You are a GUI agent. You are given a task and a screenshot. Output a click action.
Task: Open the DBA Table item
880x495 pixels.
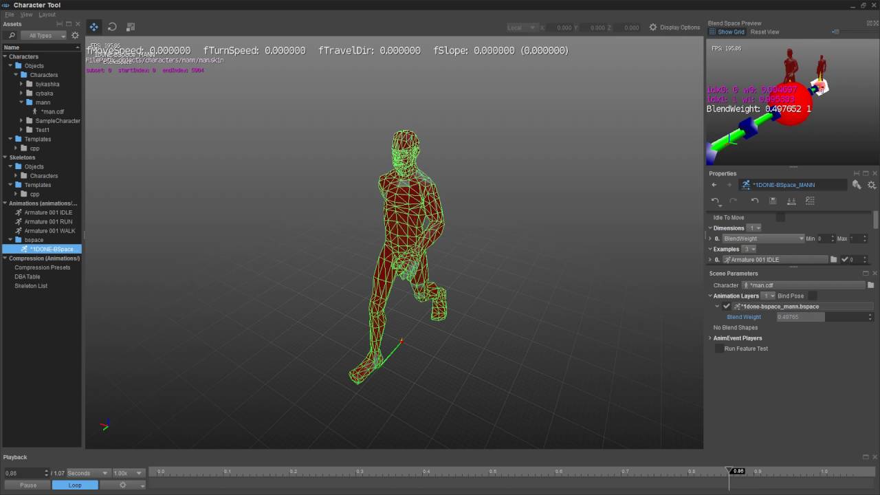[27, 276]
